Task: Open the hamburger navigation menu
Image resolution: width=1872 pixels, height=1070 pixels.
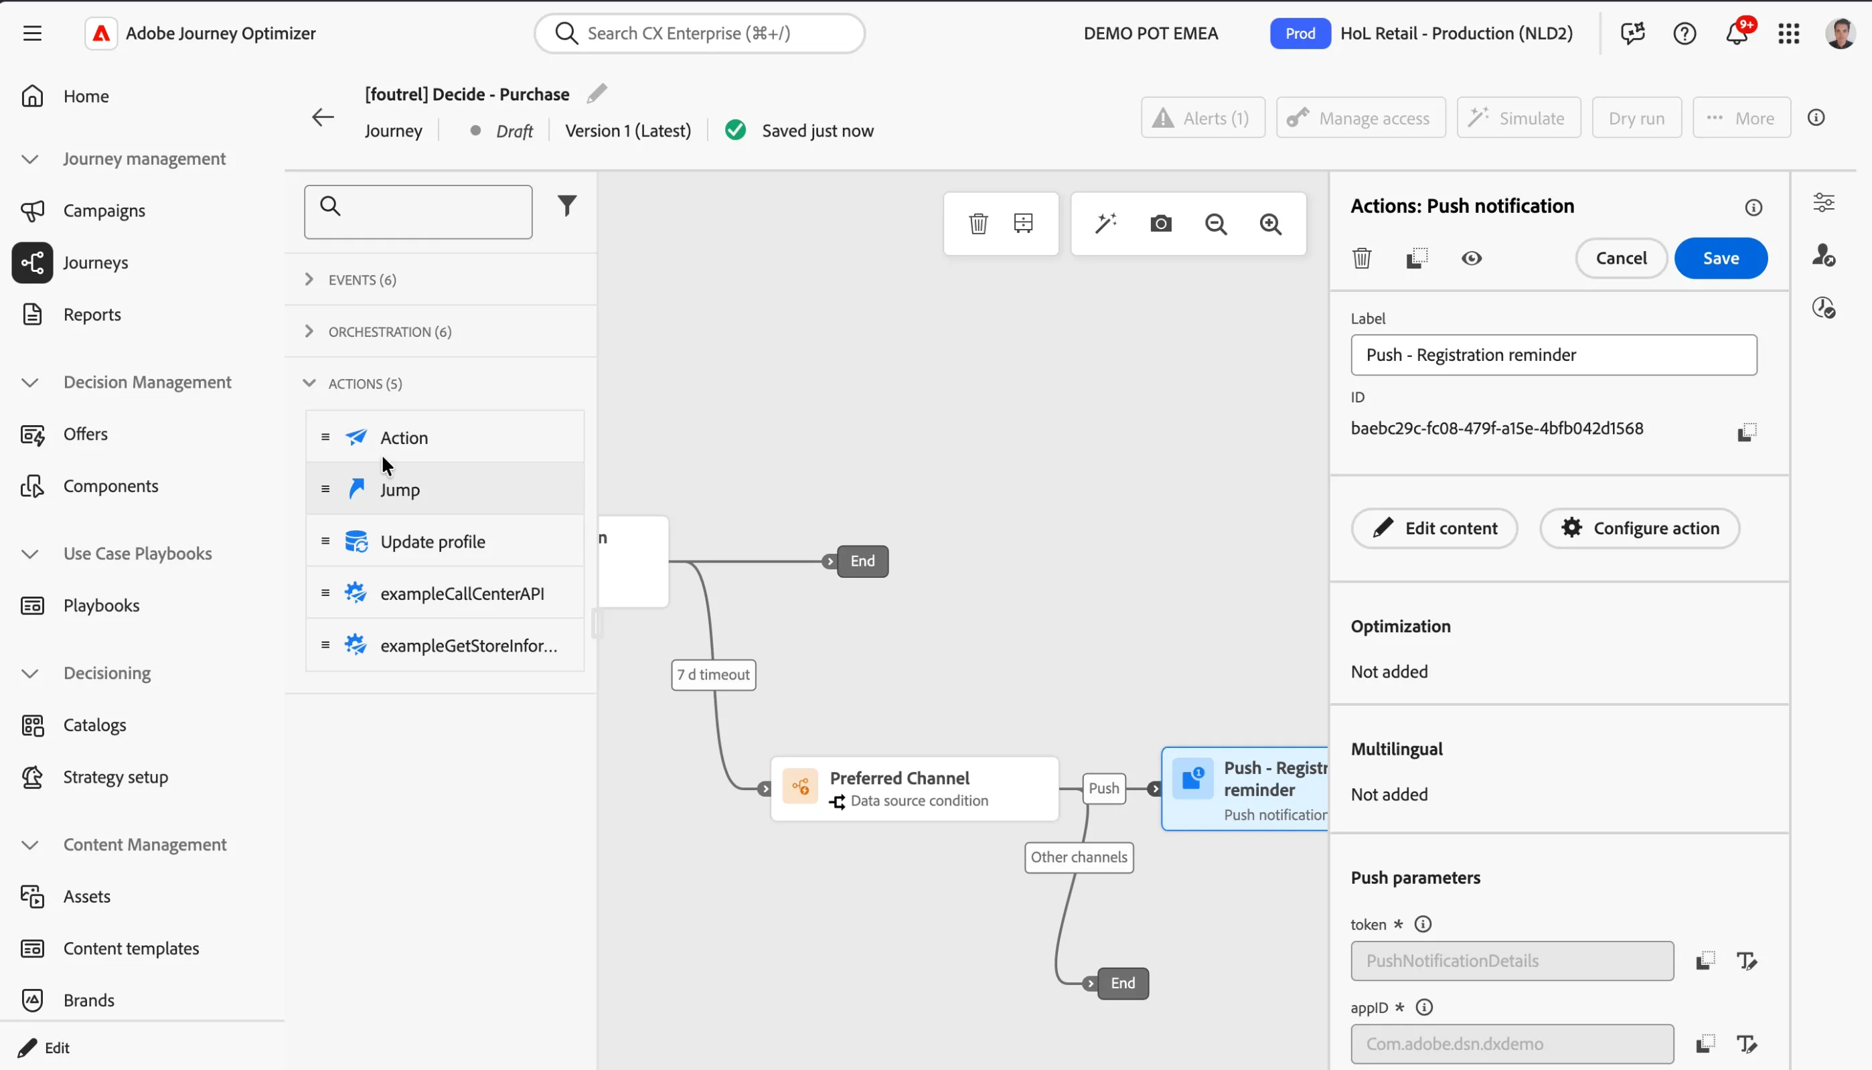Action: [32, 33]
